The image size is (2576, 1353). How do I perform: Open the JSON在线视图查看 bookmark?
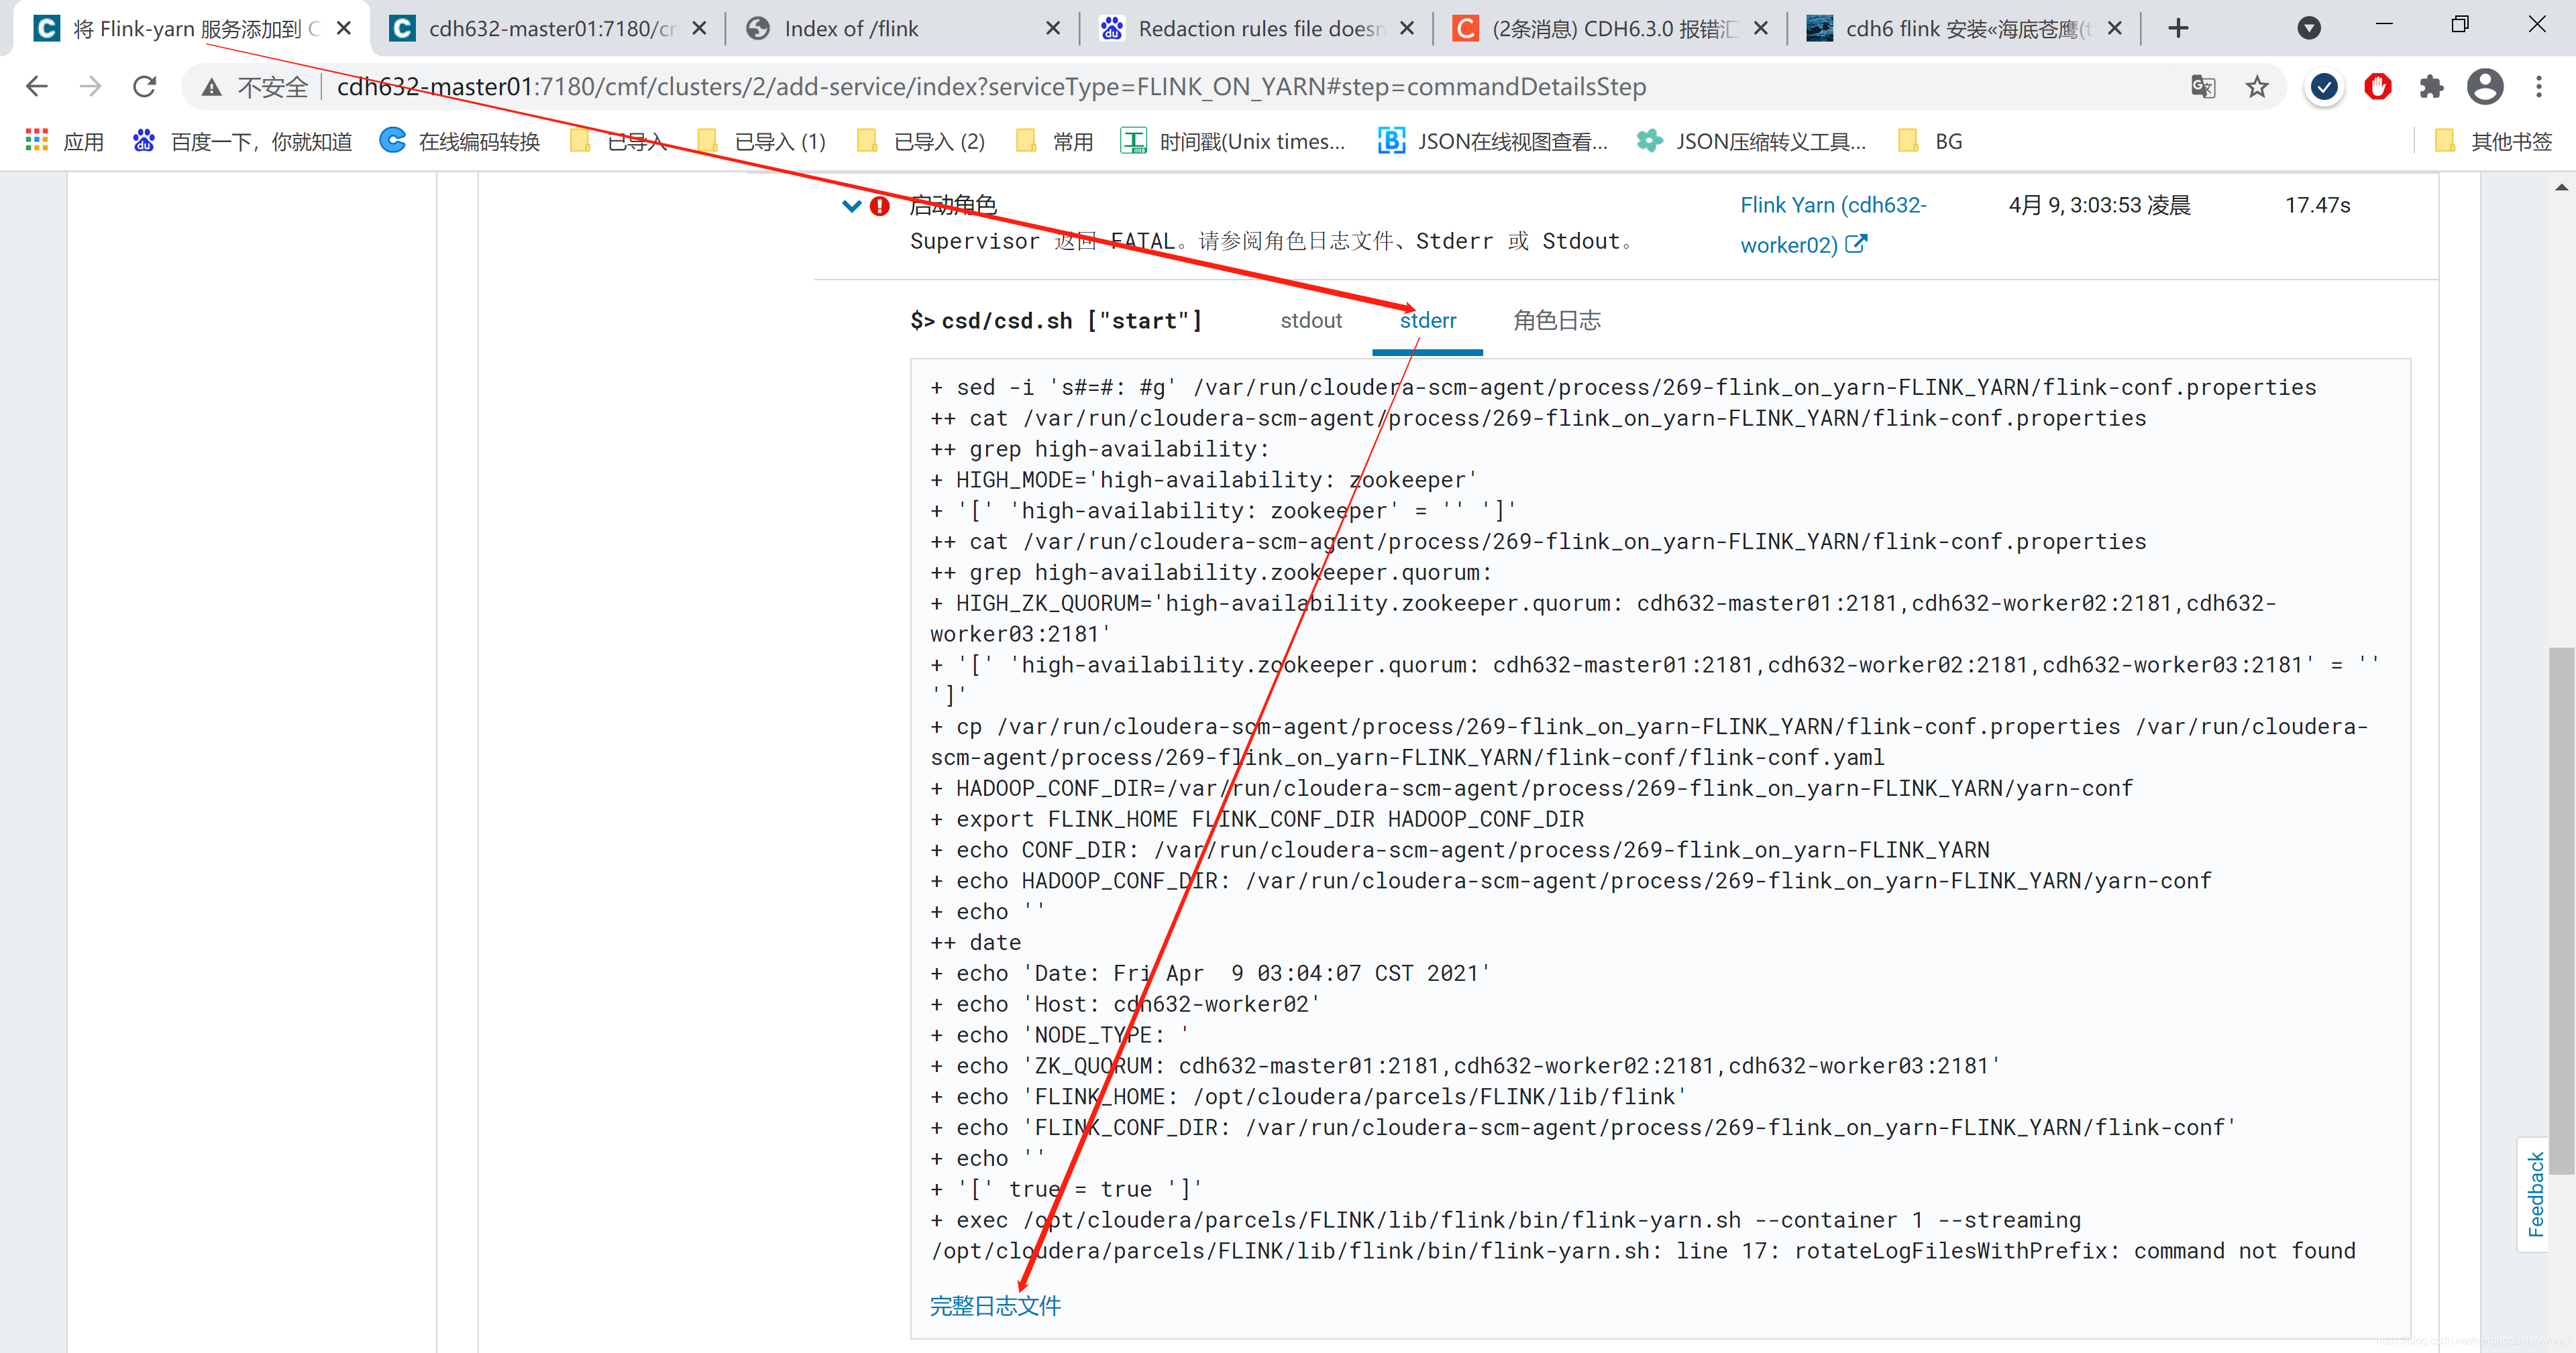pyautogui.click(x=1492, y=141)
